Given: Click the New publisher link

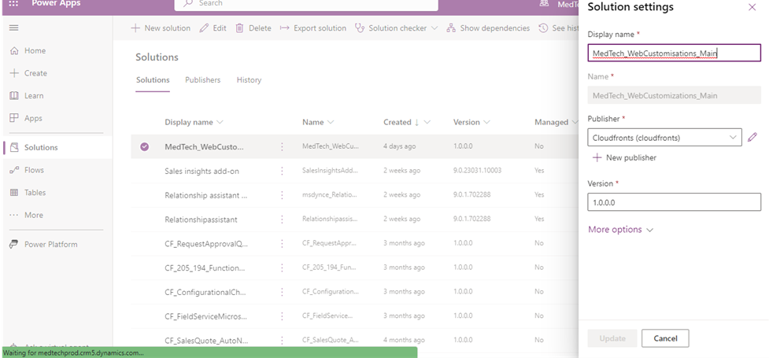Looking at the screenshot, I should tap(630, 157).
